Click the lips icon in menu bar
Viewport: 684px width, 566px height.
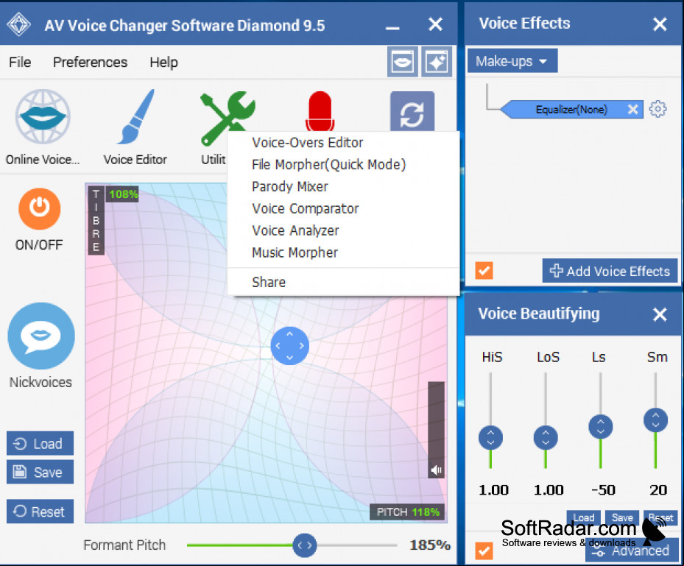click(x=402, y=62)
